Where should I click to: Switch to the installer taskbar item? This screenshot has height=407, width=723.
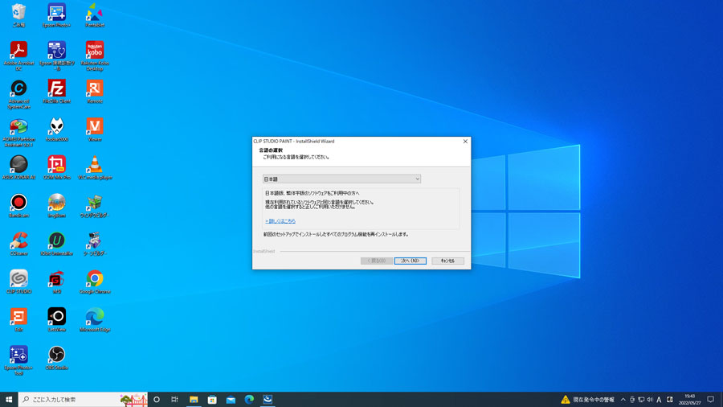[x=268, y=400]
